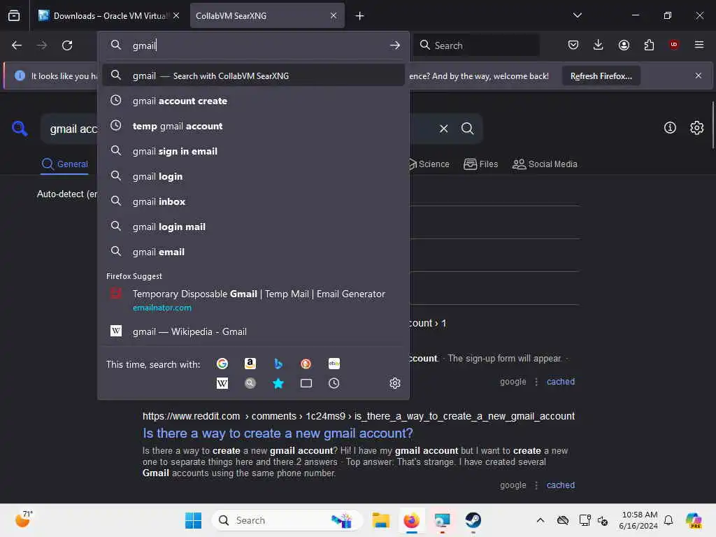The image size is (716, 537).
Task: Choose suggestion gmail login
Action: (x=253, y=176)
